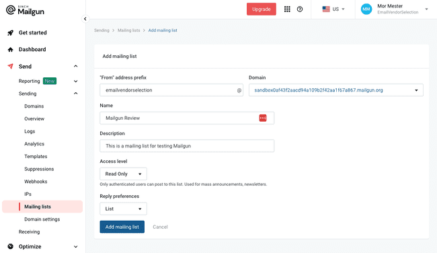
Task: Click the Add mailing list breadcrumb
Action: (x=163, y=30)
